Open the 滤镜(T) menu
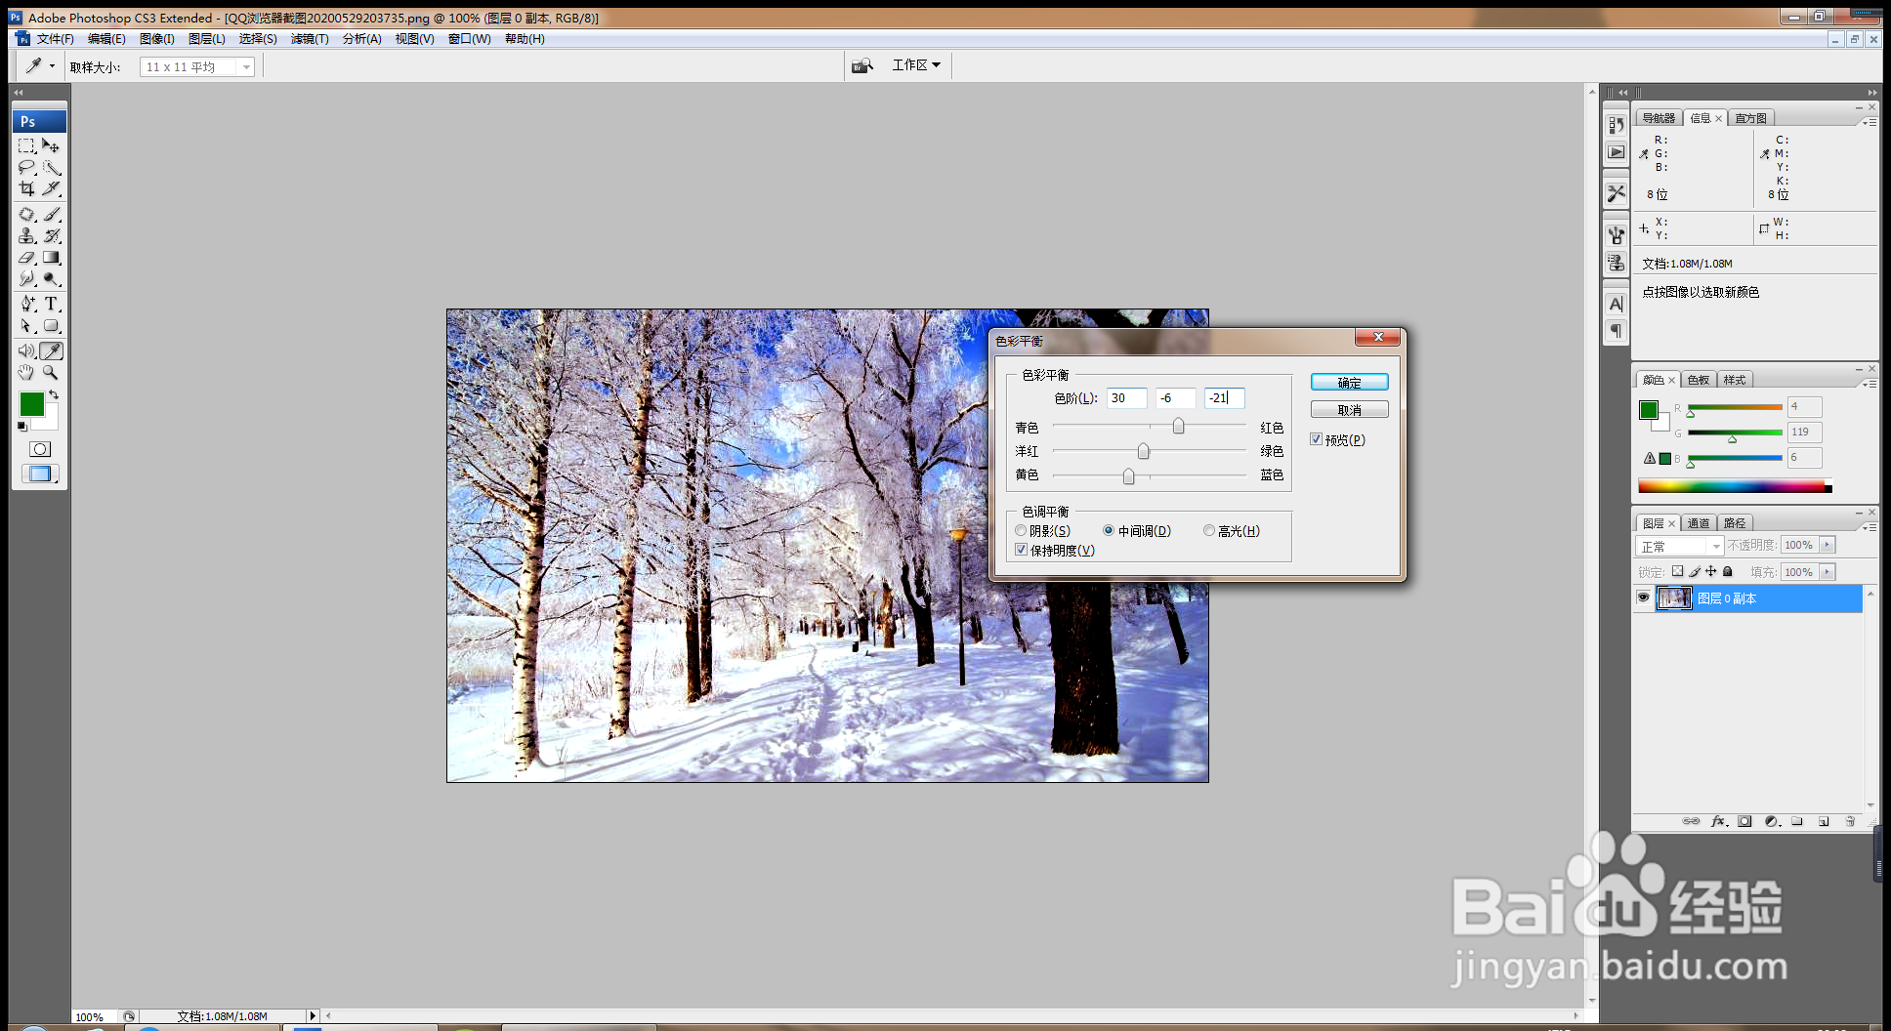This screenshot has width=1891, height=1031. [x=310, y=39]
